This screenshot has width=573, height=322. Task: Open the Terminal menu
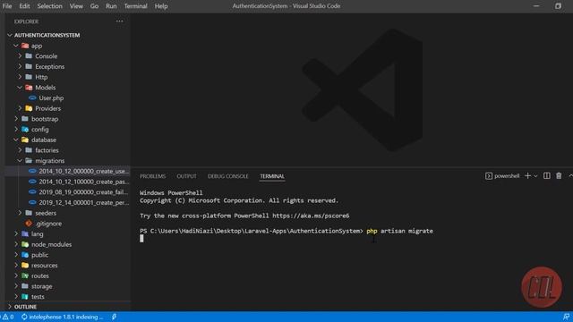[135, 6]
